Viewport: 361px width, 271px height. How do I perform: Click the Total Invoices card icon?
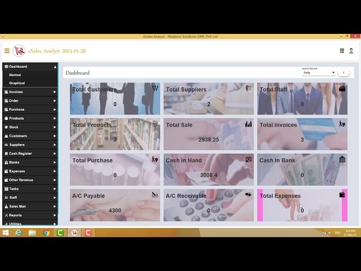[342, 124]
